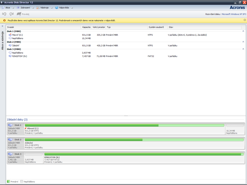Click the active flag icon next to Hlavní (C:)
The width and height of the screenshot is (247, 185).
point(26,128)
